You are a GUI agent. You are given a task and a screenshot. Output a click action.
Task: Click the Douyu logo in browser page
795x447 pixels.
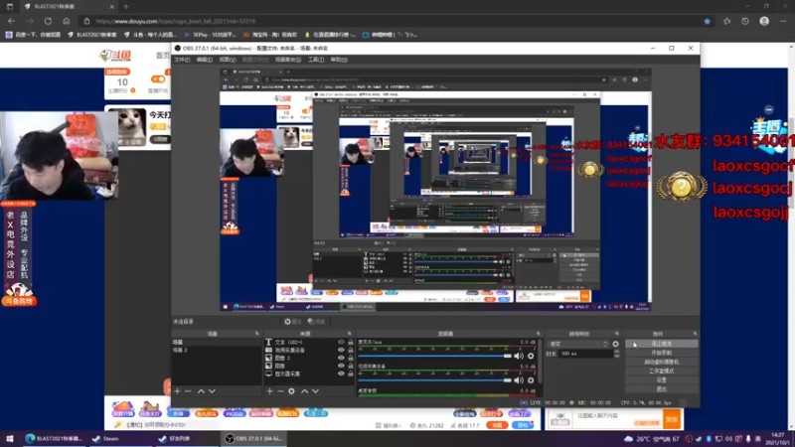tap(115, 55)
